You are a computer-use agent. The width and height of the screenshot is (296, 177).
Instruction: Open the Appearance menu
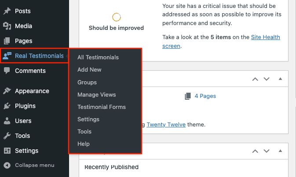(34, 91)
